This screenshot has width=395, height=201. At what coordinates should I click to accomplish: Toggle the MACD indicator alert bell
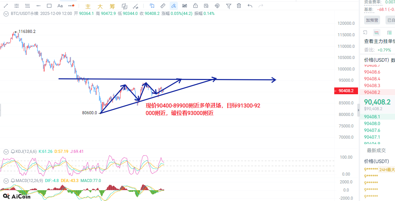click(13, 181)
